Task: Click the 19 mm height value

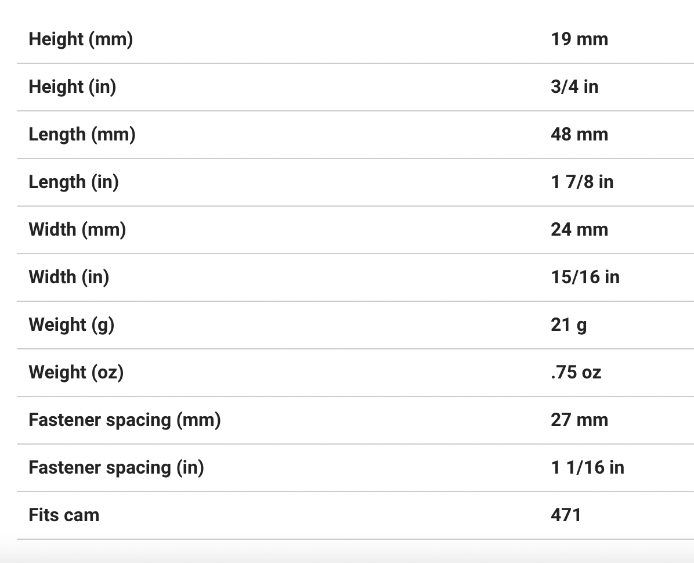Action: click(579, 39)
